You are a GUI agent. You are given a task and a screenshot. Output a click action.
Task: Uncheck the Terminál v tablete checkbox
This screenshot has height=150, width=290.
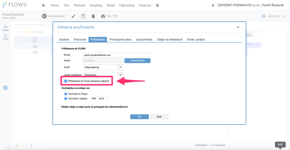[66, 99]
